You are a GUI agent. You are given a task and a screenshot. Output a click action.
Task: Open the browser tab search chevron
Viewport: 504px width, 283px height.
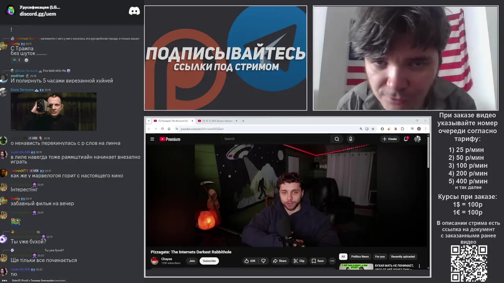(x=149, y=121)
